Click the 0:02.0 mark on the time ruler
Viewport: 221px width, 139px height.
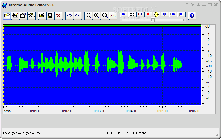[67, 111]
